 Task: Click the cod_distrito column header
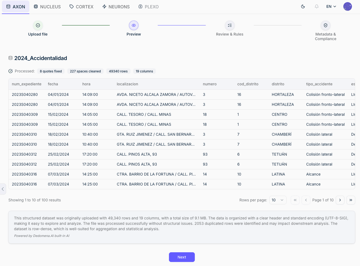click(x=248, y=84)
